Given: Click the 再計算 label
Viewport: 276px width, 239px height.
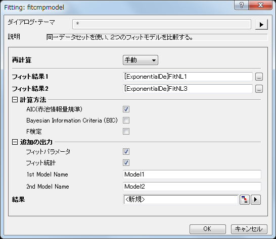Looking at the screenshot, I should [x=22, y=60].
